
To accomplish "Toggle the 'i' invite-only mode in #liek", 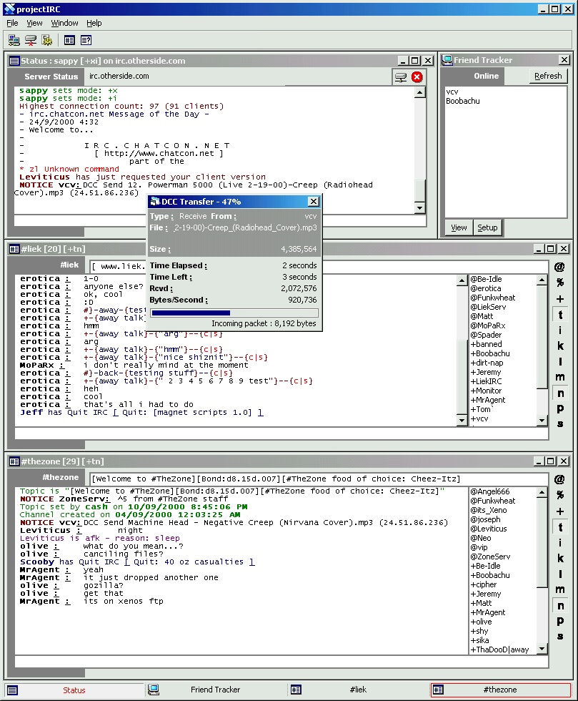I will pos(560,330).
